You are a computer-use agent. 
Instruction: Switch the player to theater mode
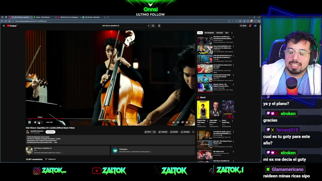click(187, 122)
